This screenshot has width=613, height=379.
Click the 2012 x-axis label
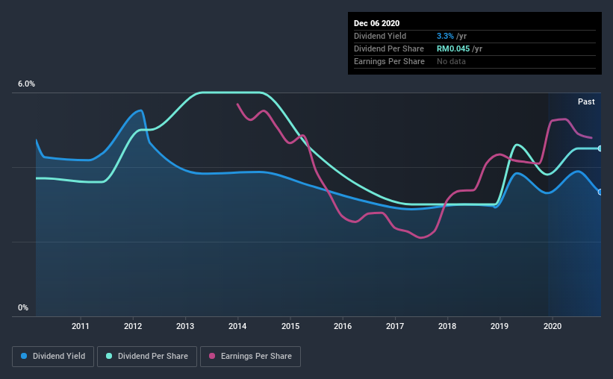(133, 326)
